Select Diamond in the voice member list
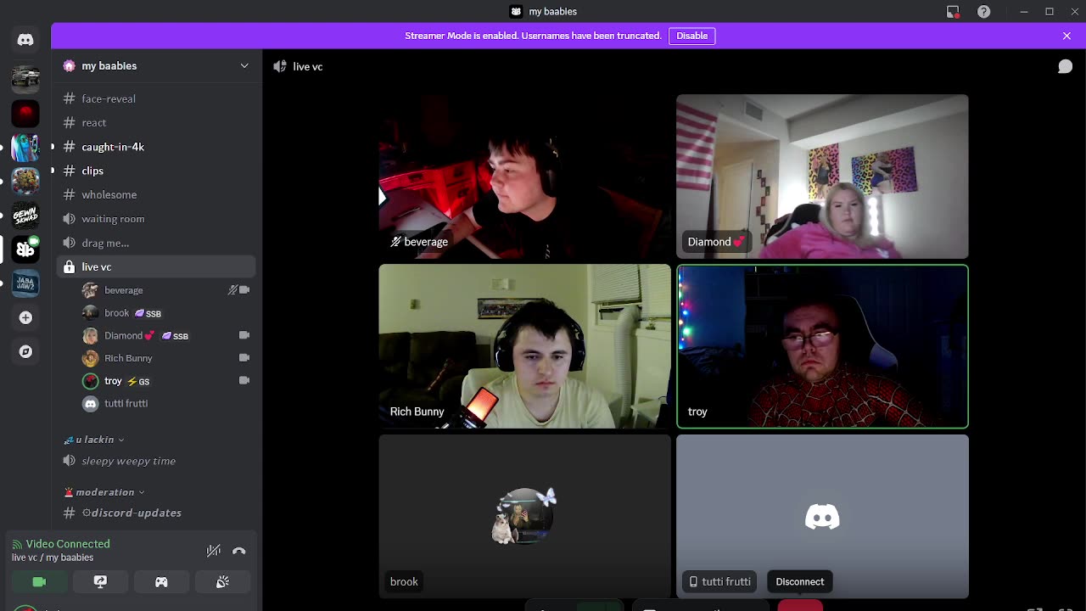 click(167, 336)
